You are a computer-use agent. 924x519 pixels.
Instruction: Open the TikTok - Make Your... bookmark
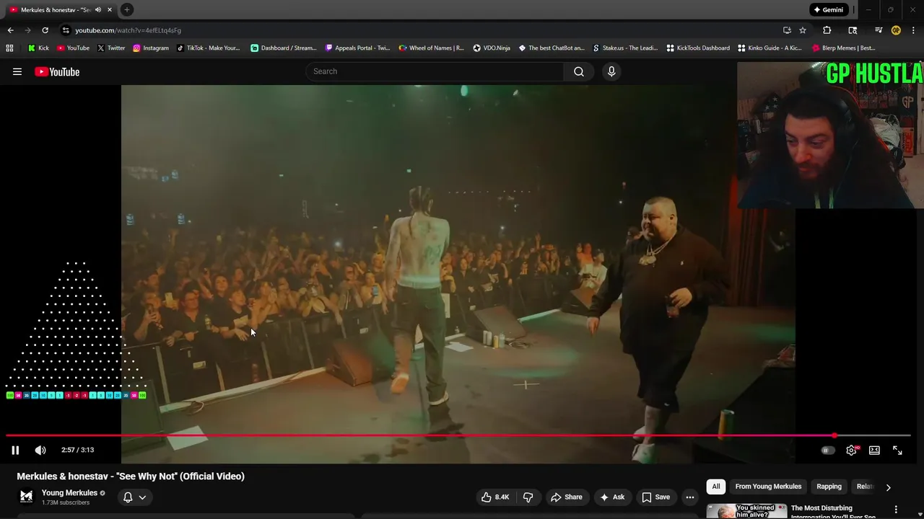[209, 48]
